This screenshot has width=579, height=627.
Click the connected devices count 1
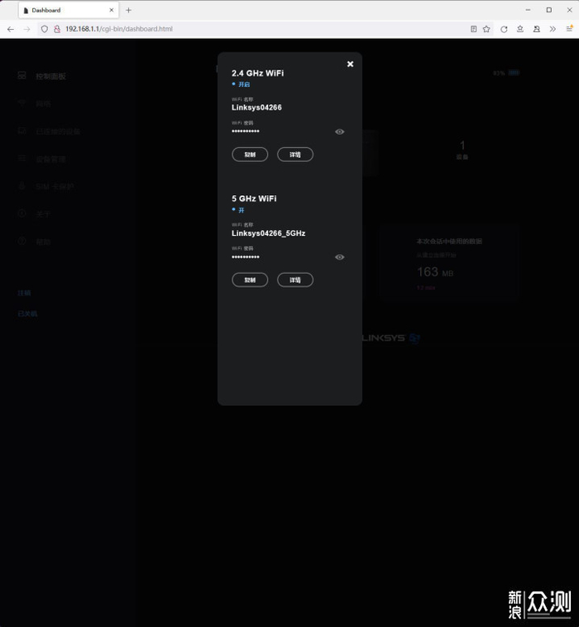click(x=462, y=145)
